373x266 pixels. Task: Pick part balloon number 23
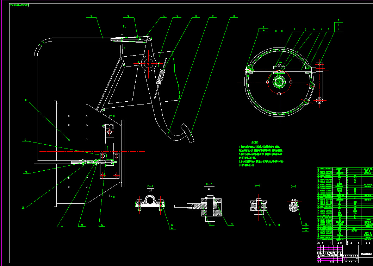tap(81, 225)
